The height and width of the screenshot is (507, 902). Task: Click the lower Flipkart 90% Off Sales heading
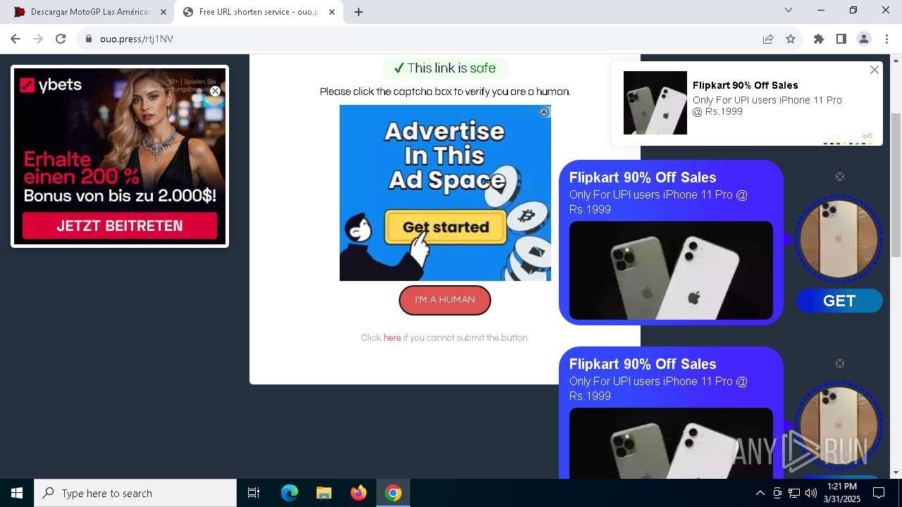pyautogui.click(x=643, y=364)
